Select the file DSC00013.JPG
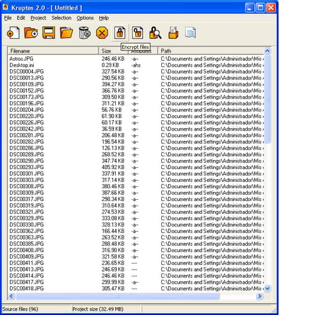 coord(27,78)
